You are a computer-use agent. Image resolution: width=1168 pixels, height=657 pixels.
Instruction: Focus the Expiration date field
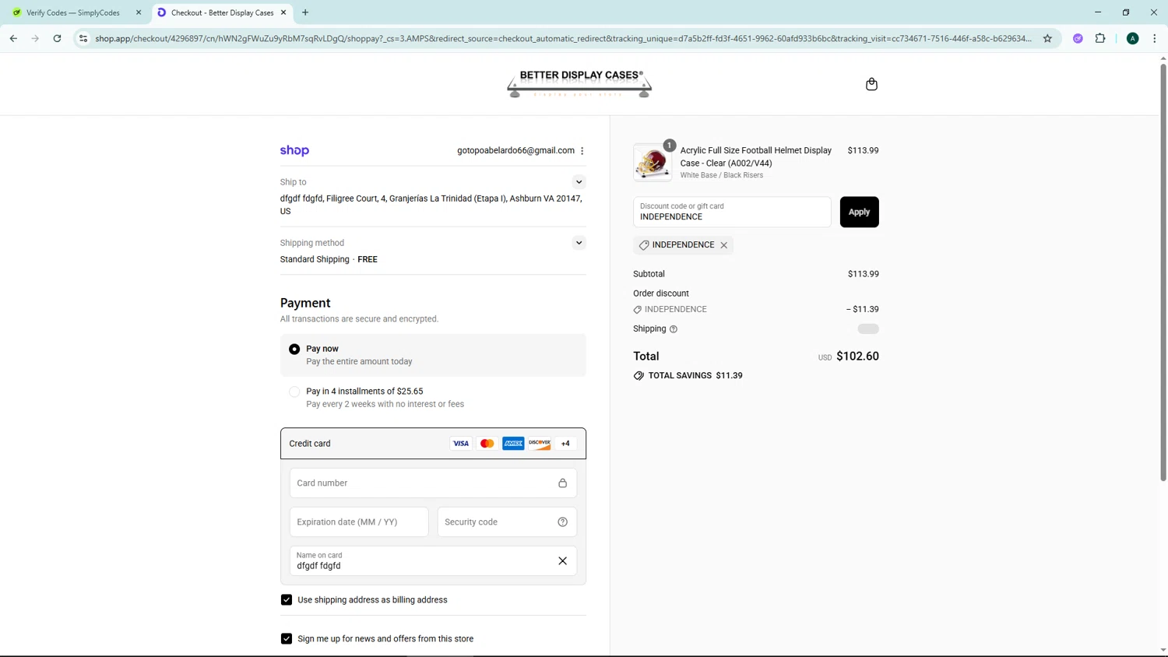pyautogui.click(x=359, y=522)
